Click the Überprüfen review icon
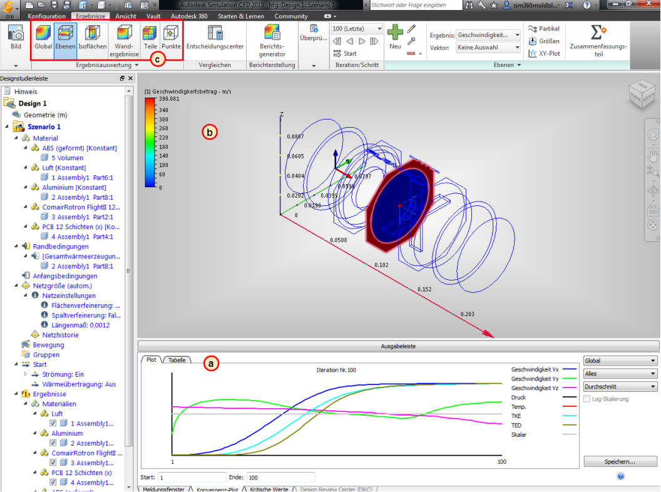This screenshot has width=661, height=492. [x=314, y=33]
